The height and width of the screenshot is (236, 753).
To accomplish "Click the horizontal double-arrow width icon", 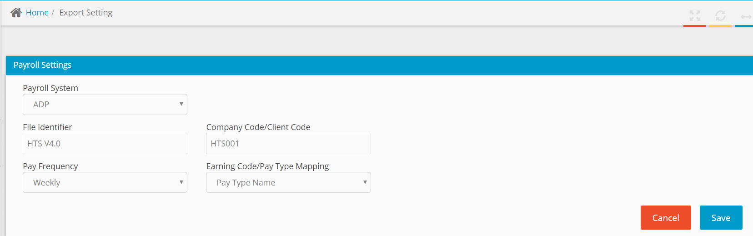I will pyautogui.click(x=746, y=16).
